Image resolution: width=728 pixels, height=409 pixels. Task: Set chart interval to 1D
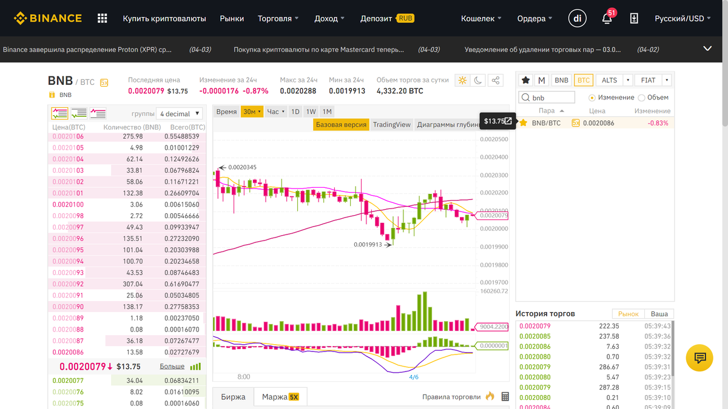(x=295, y=111)
